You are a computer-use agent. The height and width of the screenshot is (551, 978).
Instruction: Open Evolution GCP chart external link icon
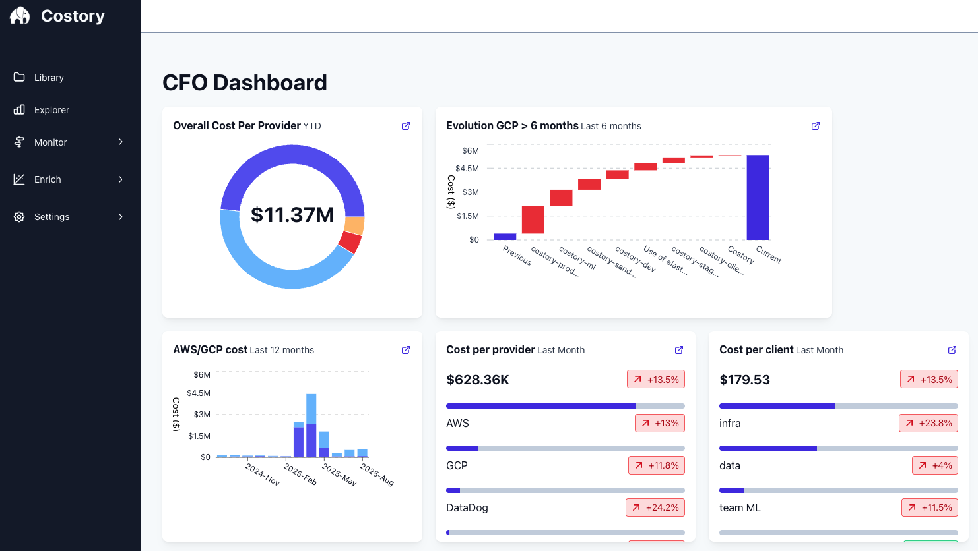coord(816,126)
